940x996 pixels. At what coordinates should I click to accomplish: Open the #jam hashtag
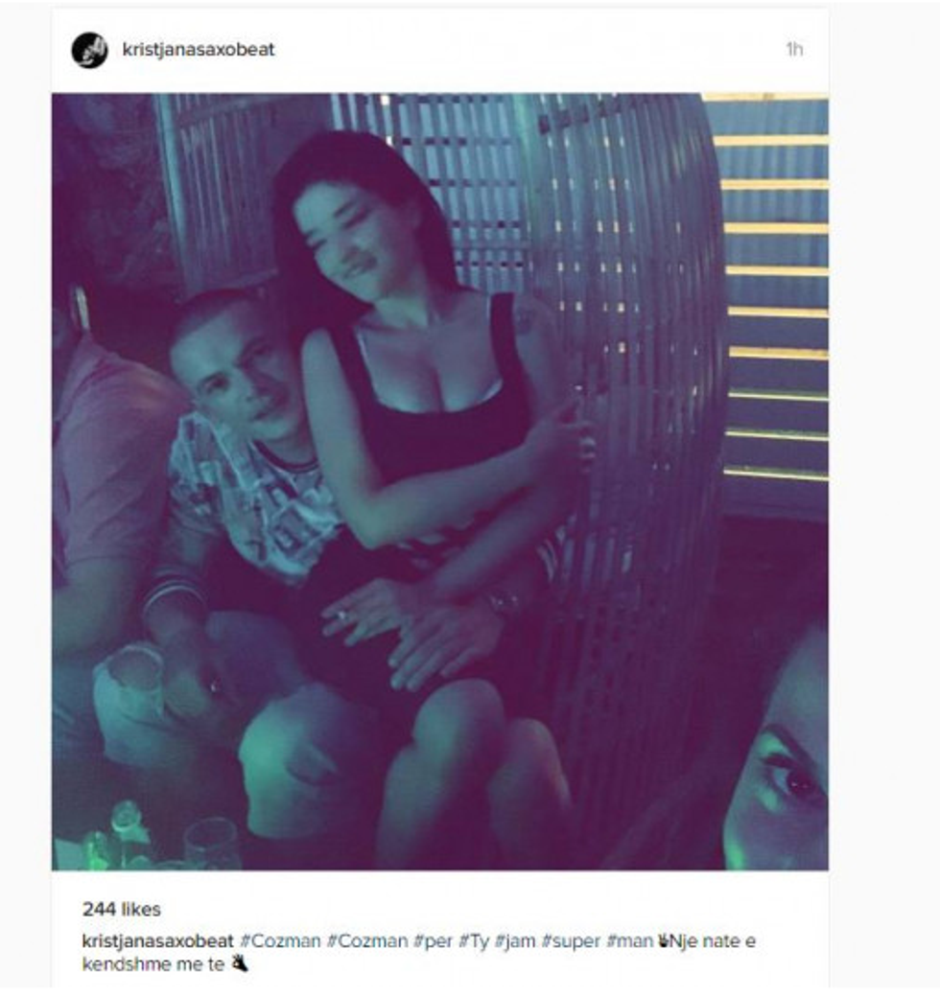click(x=515, y=941)
